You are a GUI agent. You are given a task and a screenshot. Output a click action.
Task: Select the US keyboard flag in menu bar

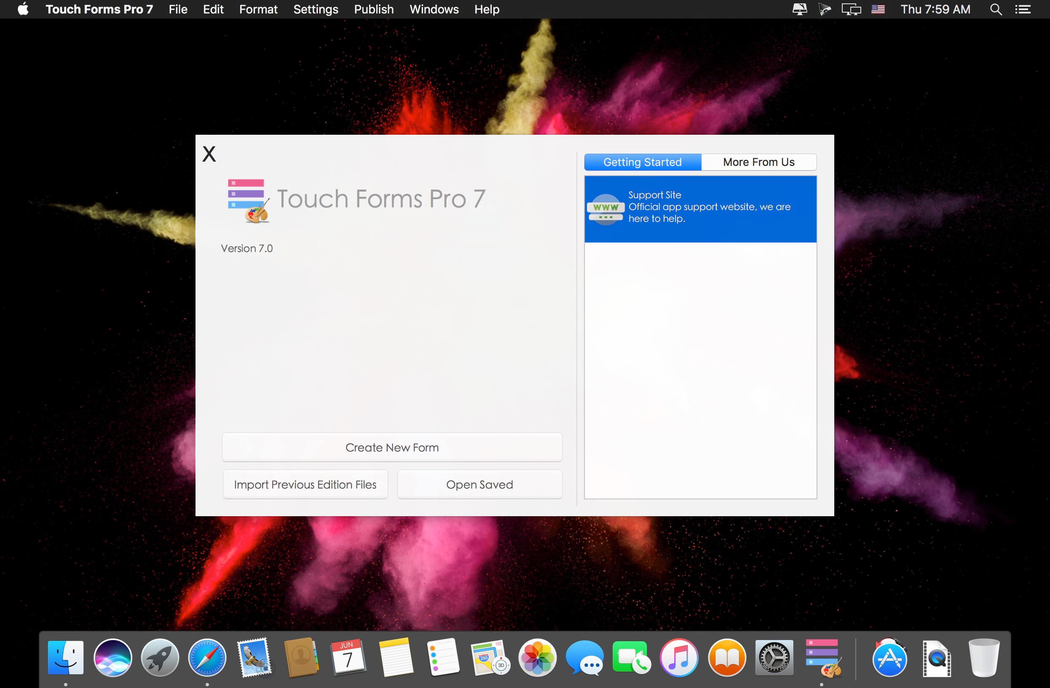(878, 9)
